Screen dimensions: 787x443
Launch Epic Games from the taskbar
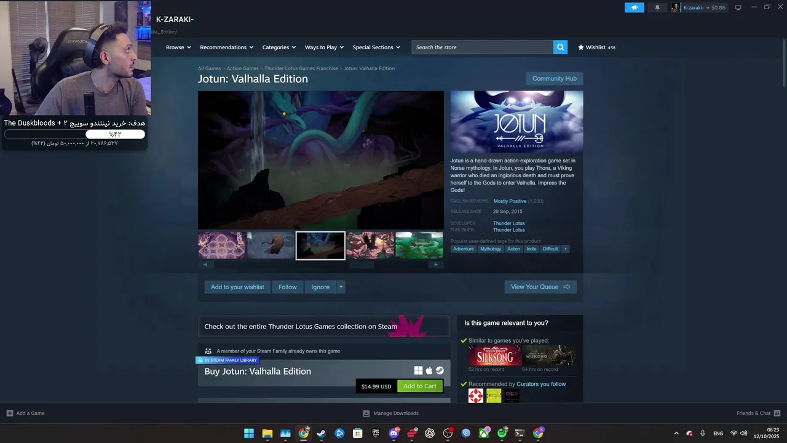376,433
